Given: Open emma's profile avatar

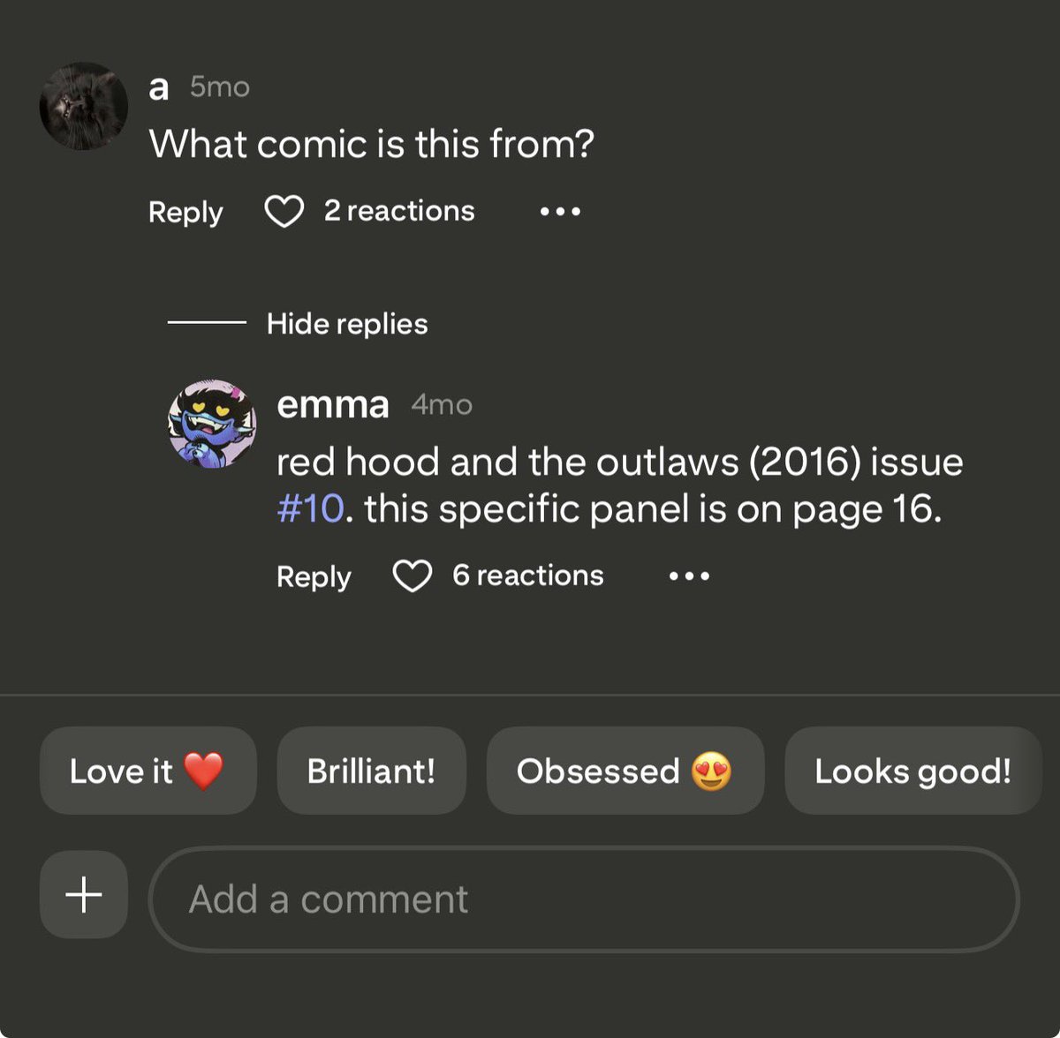Looking at the screenshot, I should (x=212, y=424).
